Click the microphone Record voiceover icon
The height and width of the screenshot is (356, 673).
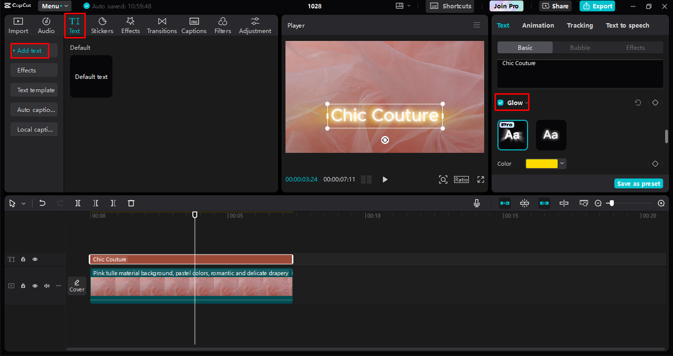477,203
